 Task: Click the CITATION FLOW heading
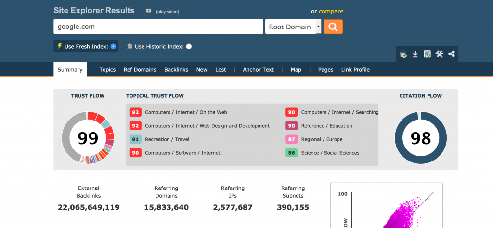pyautogui.click(x=421, y=96)
